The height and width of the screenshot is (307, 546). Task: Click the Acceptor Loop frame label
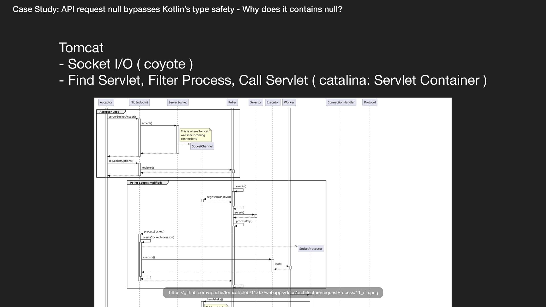click(109, 112)
